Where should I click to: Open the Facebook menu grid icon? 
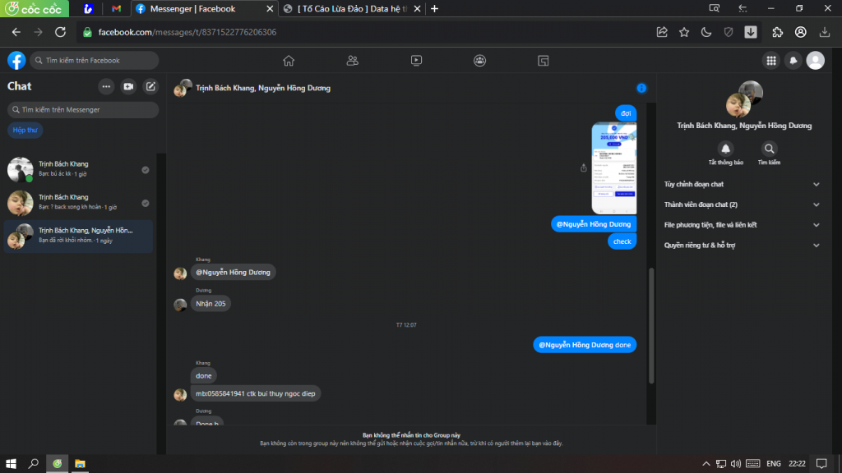(770, 60)
